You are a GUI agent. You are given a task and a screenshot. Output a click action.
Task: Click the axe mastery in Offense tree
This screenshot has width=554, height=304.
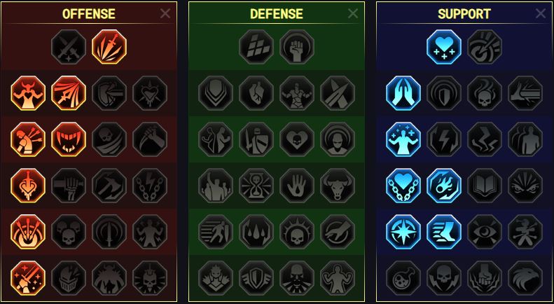point(109,186)
